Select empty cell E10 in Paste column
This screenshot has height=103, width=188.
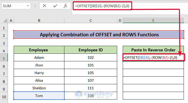pyautogui.click(x=153, y=96)
